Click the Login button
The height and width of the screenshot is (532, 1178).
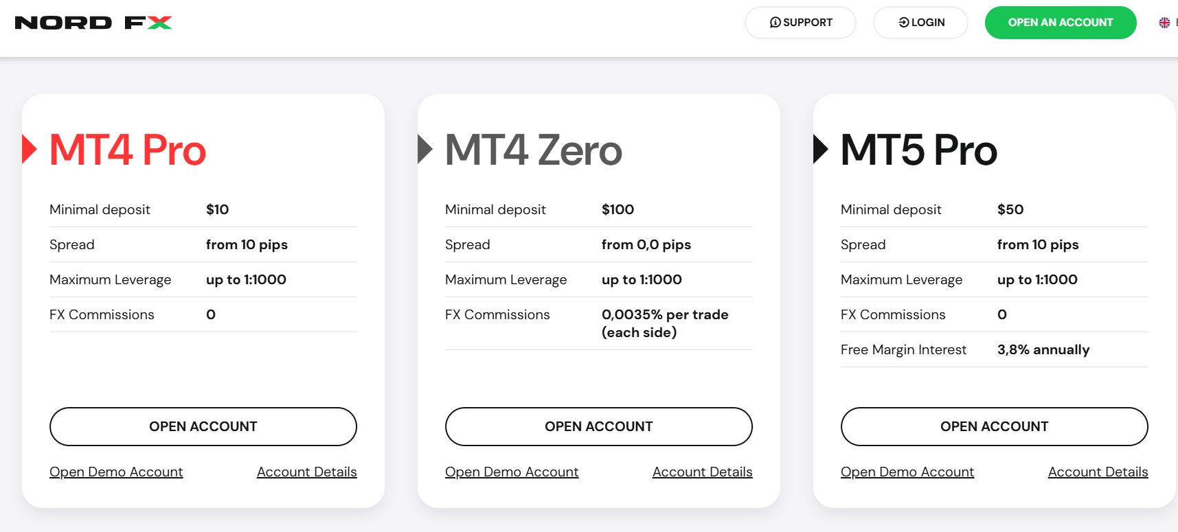(920, 23)
